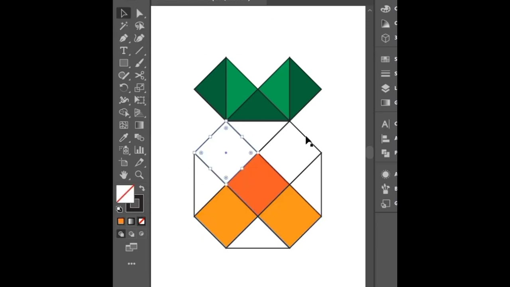
Task: Open the Stroke panel icon
Action: pos(385,73)
